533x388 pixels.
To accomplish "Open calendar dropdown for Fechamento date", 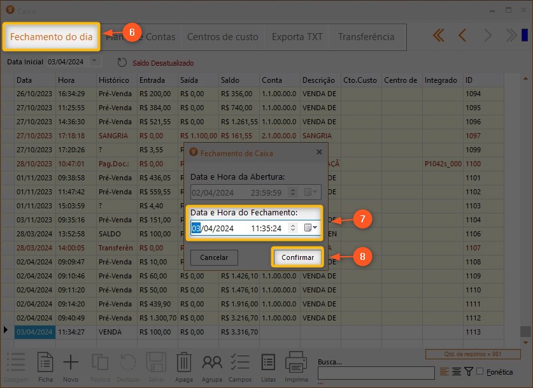I will [311, 228].
